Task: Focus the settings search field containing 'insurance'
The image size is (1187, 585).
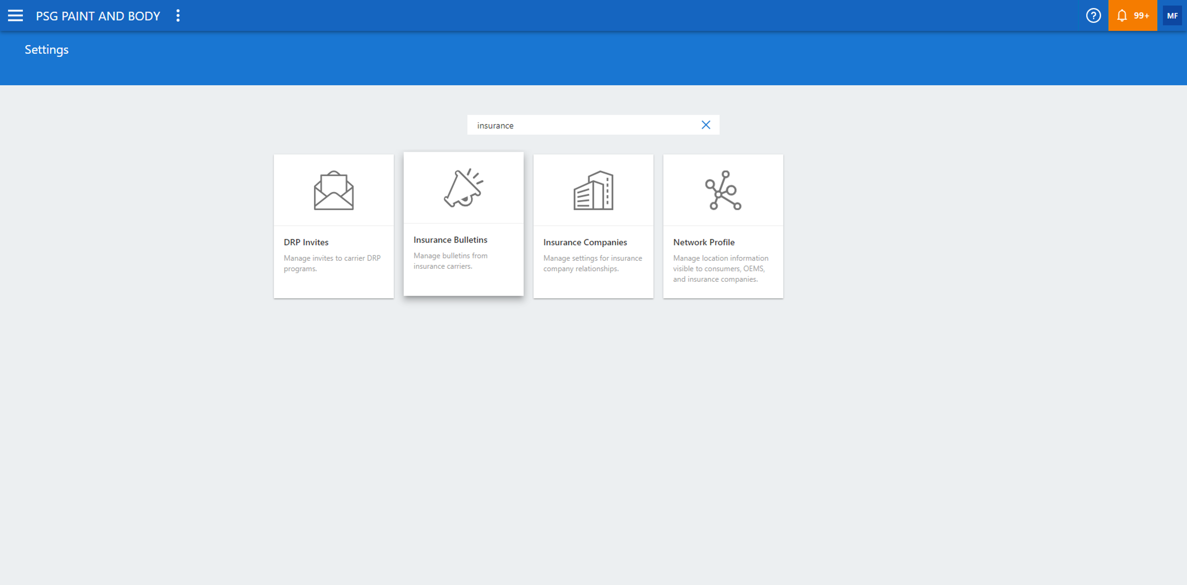Action: coord(593,125)
